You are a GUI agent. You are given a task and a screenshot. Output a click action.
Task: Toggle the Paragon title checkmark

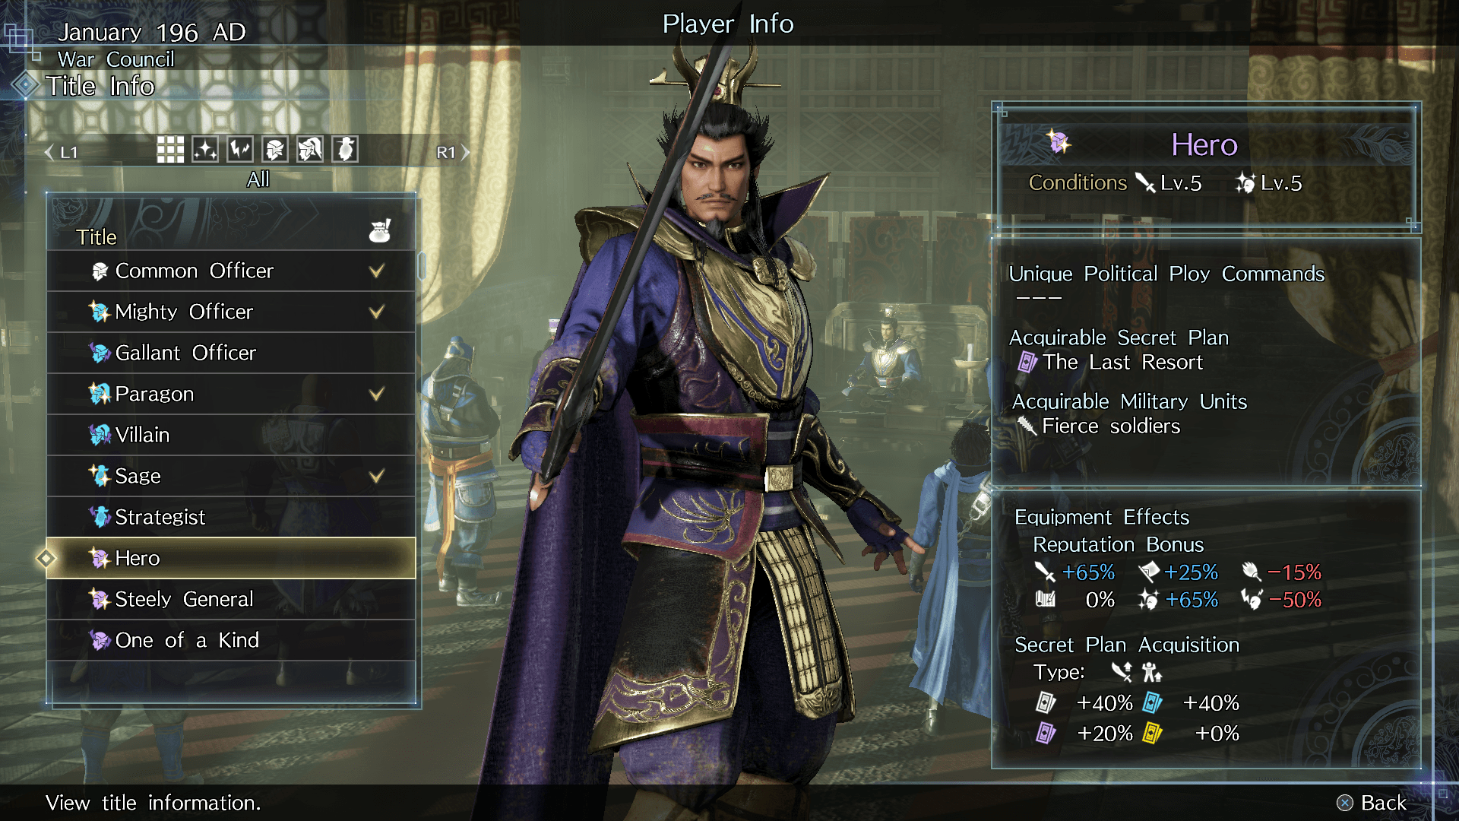pyautogui.click(x=376, y=394)
